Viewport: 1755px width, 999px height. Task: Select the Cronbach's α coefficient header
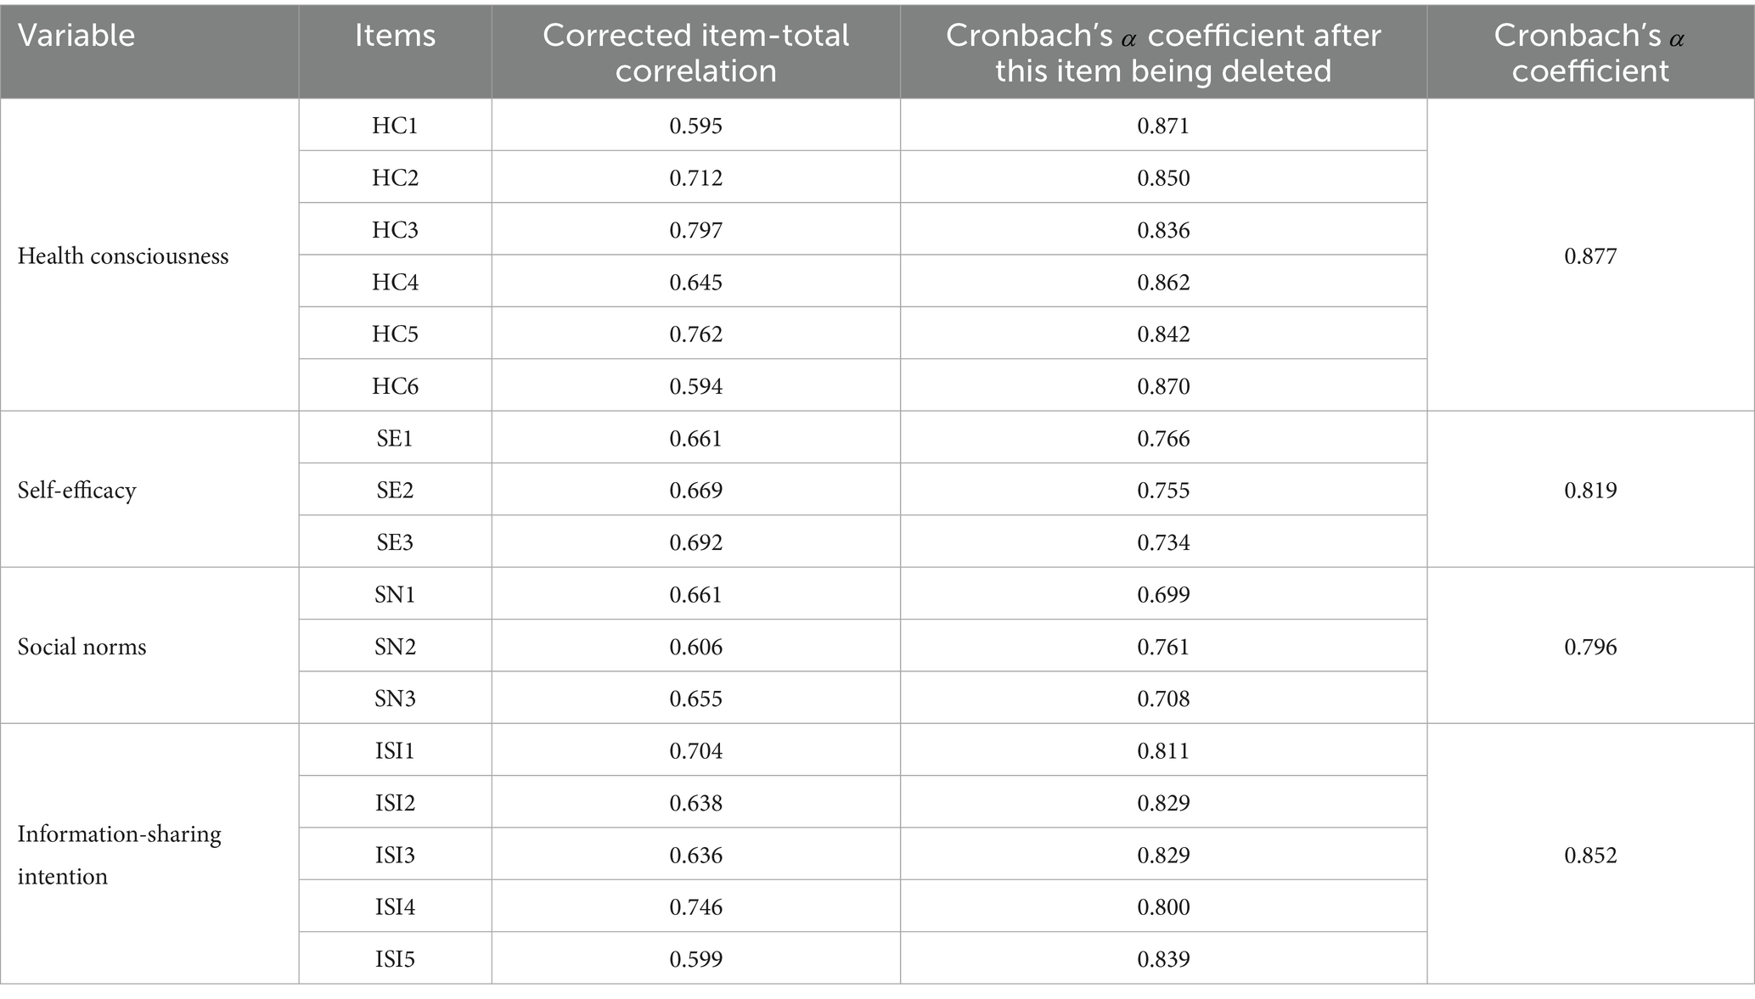point(1589,53)
